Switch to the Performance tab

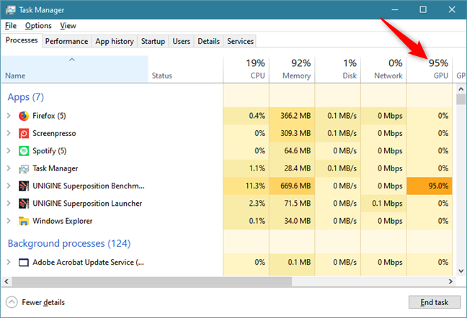point(66,41)
